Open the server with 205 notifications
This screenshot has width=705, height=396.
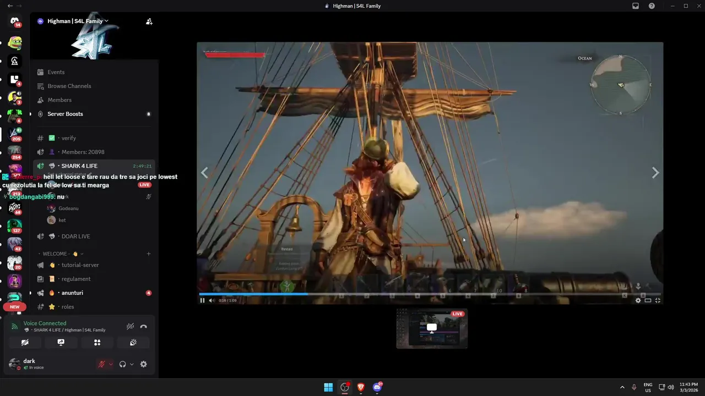[15, 134]
